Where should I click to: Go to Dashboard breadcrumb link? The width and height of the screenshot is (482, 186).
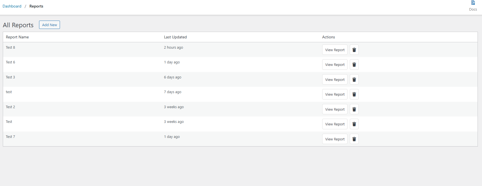12,6
